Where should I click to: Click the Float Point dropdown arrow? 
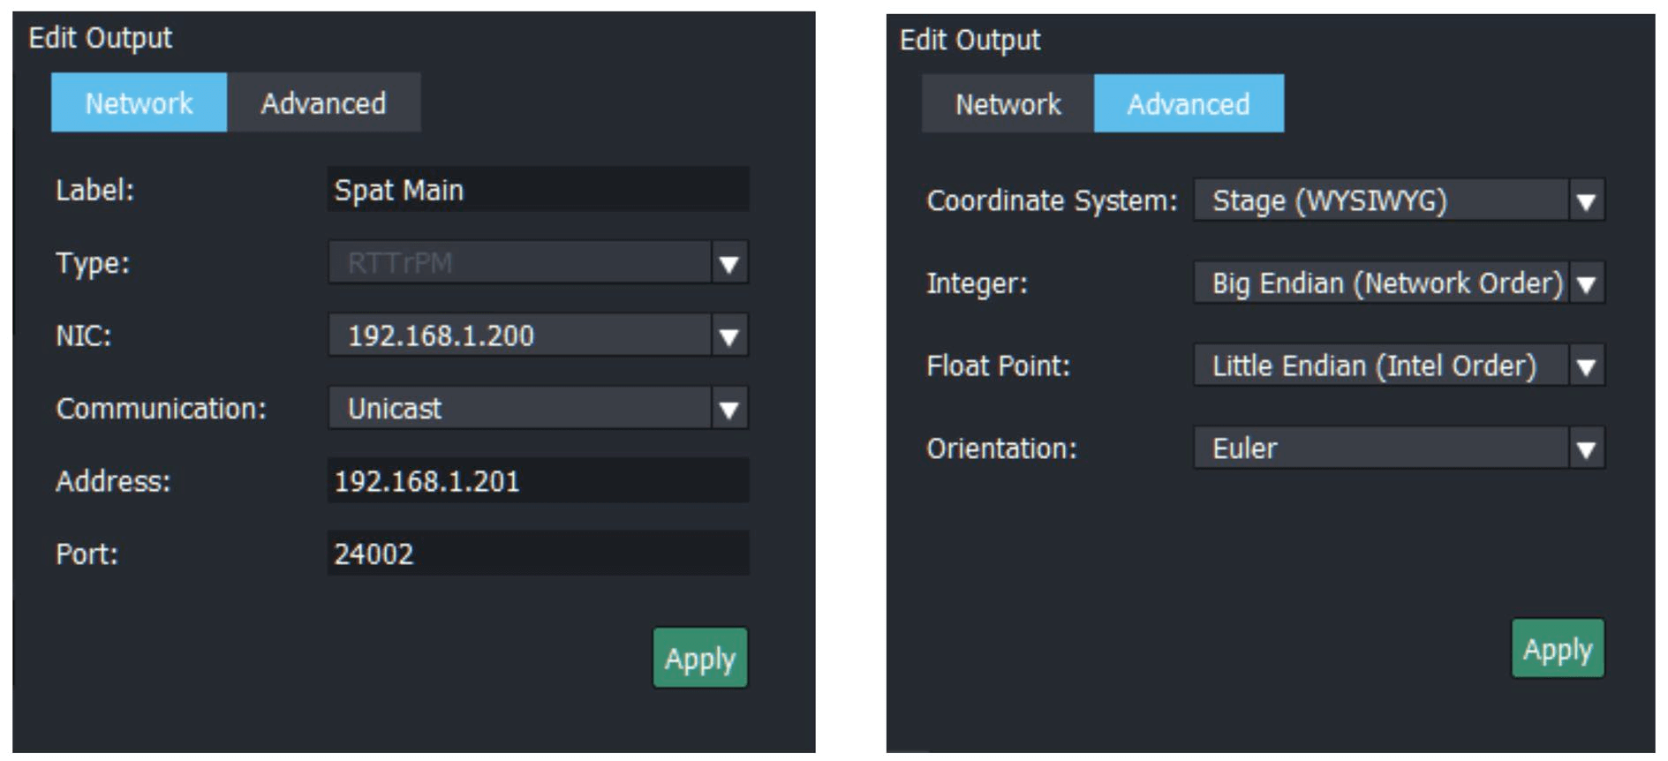1587,365
